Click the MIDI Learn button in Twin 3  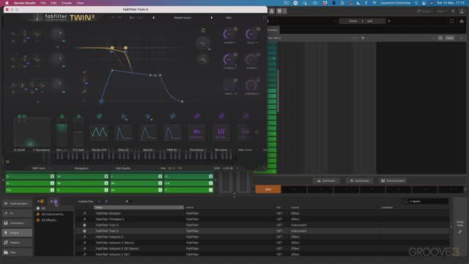[39, 168]
